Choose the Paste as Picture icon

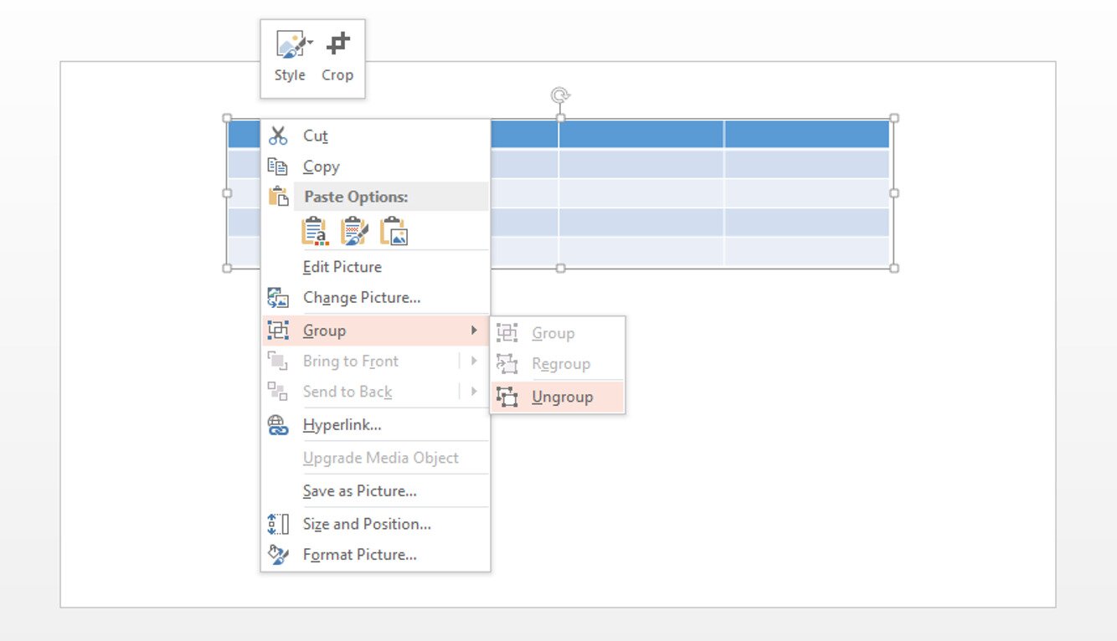(394, 231)
